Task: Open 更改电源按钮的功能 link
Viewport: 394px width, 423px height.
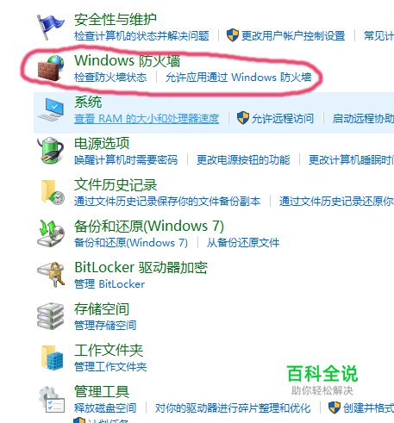Action: pyautogui.click(x=243, y=160)
